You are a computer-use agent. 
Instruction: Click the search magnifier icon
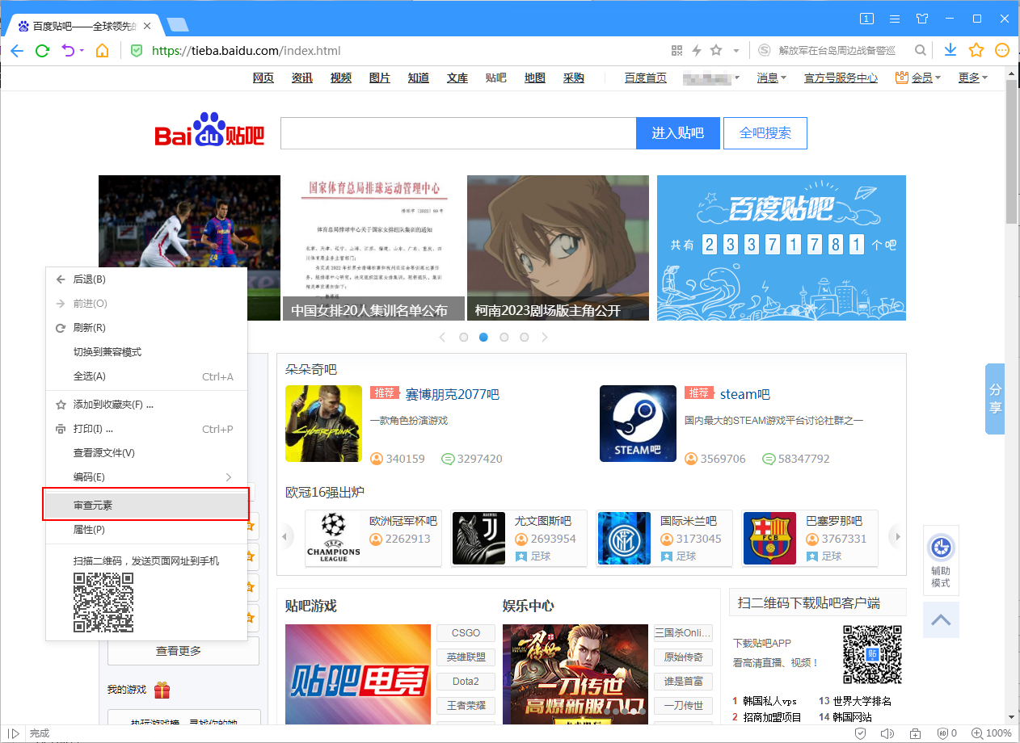[920, 51]
